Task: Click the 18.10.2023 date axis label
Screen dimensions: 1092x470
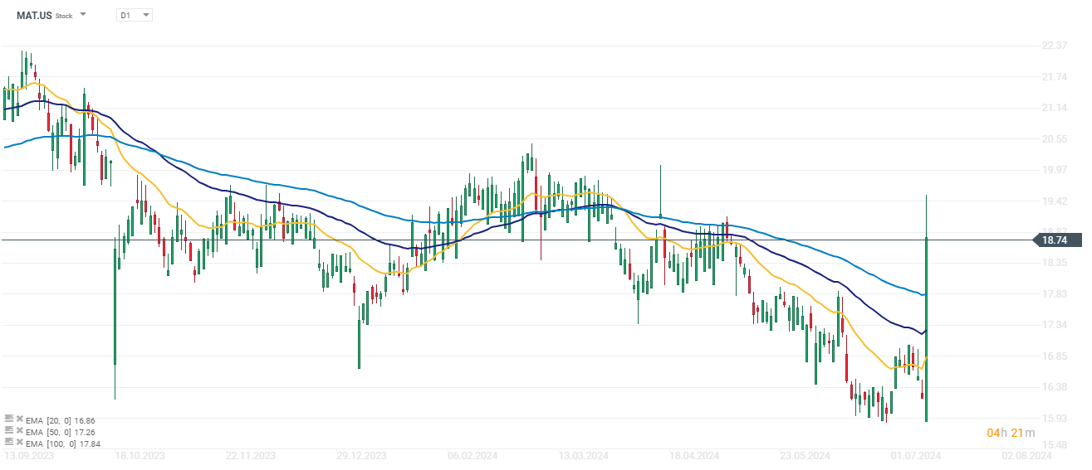Action: pos(139,456)
